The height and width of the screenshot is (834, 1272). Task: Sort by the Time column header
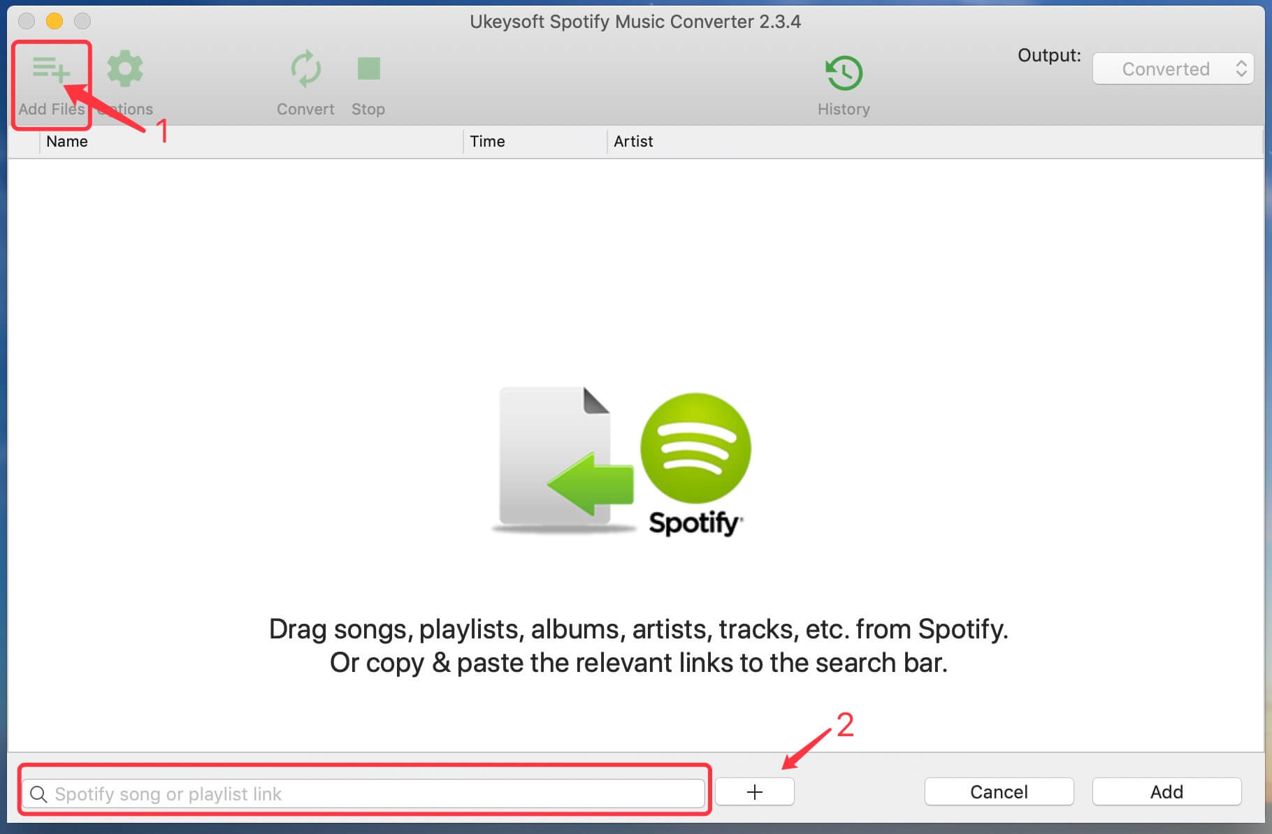pyautogui.click(x=487, y=142)
